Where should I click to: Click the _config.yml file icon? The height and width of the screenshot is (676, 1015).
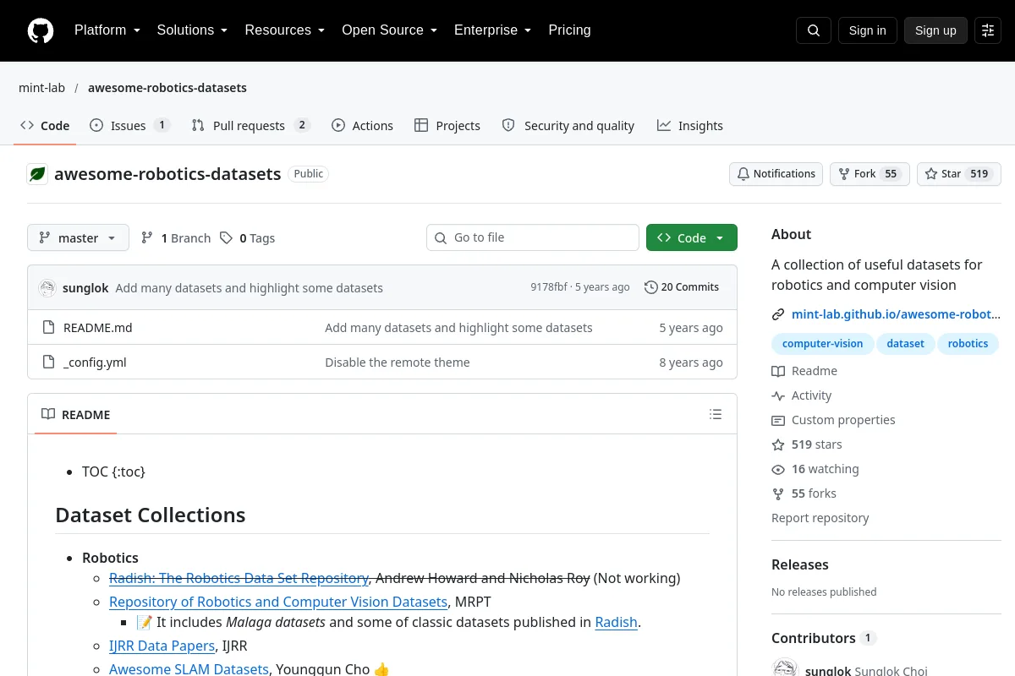[x=49, y=363]
